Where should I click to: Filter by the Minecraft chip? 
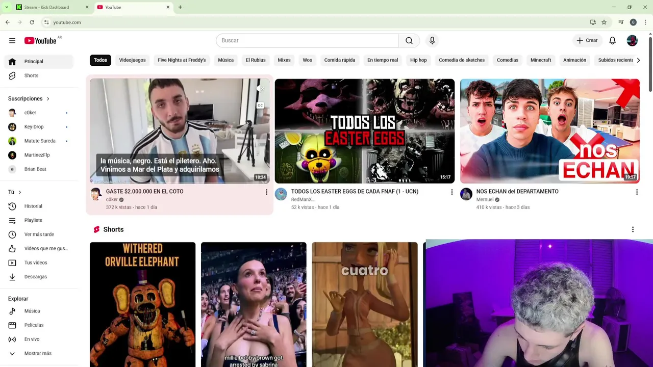point(541,60)
